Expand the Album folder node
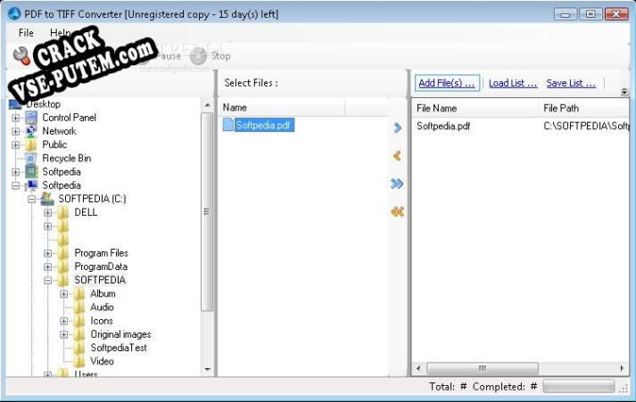The width and height of the screenshot is (636, 402). point(63,294)
